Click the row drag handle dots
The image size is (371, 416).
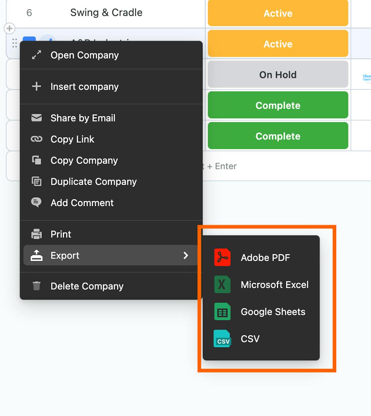(14, 43)
